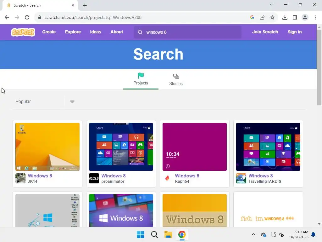Click JK14's avatar image
The height and width of the screenshot is (242, 322).
click(x=20, y=178)
